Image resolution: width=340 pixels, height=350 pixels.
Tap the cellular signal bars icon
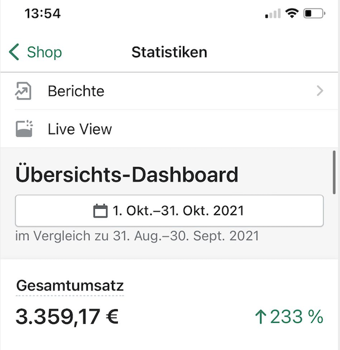point(272,14)
